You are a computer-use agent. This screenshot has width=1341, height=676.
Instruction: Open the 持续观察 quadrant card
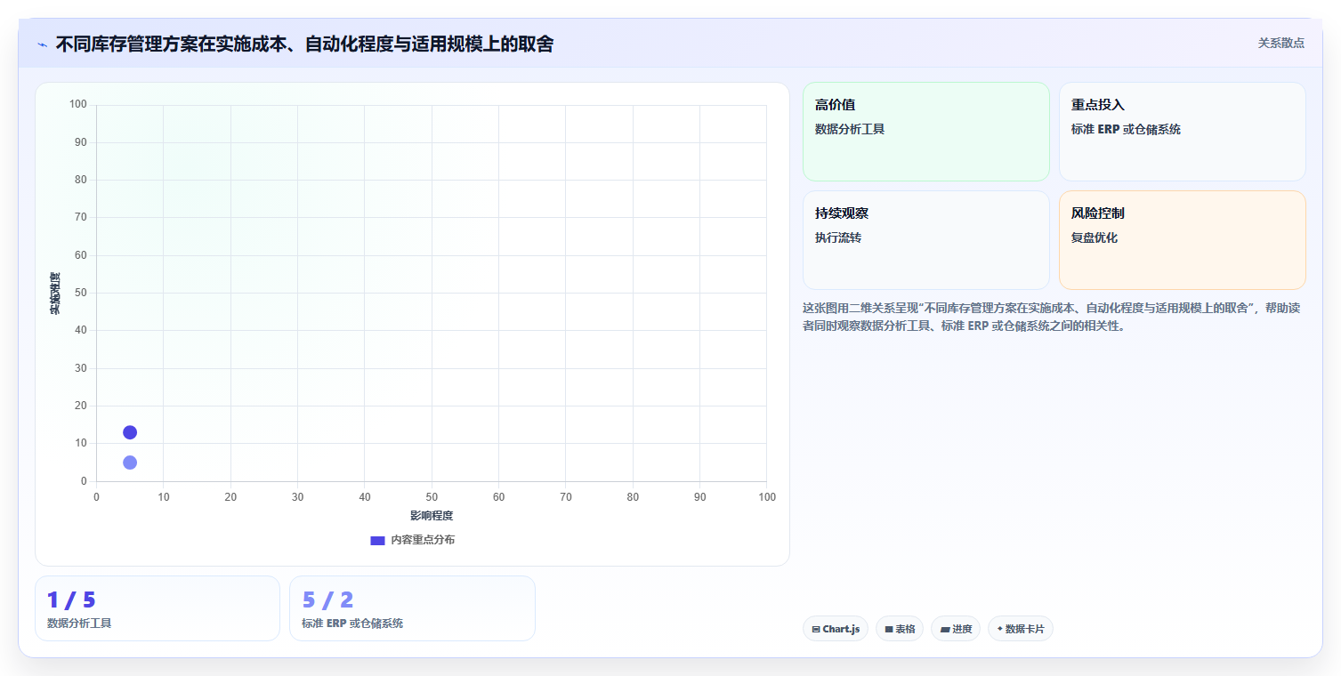tap(926, 240)
